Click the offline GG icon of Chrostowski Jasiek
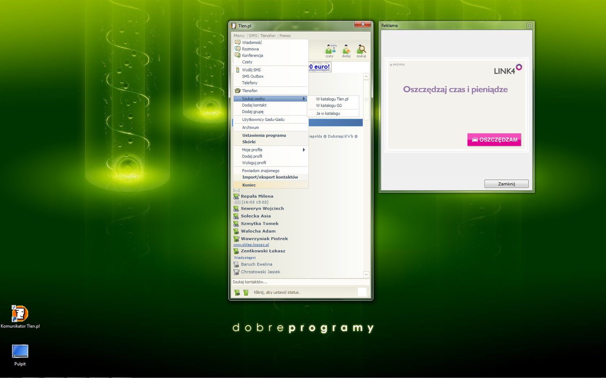606x378 pixels. 236,272
